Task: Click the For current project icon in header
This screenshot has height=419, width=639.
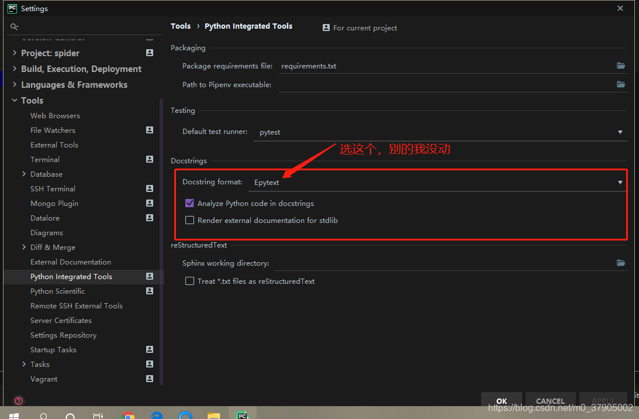Action: point(326,28)
